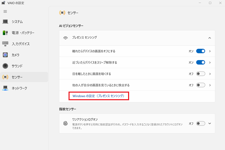
Task: Click the eye icon for presence sensing
Action: pyautogui.click(x=65, y=38)
